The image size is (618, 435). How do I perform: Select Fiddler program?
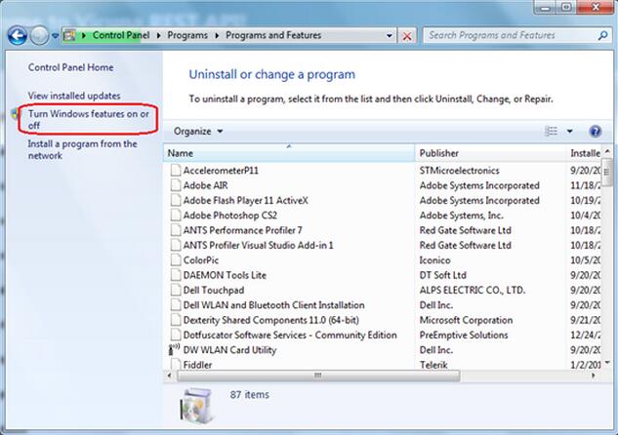(197, 365)
